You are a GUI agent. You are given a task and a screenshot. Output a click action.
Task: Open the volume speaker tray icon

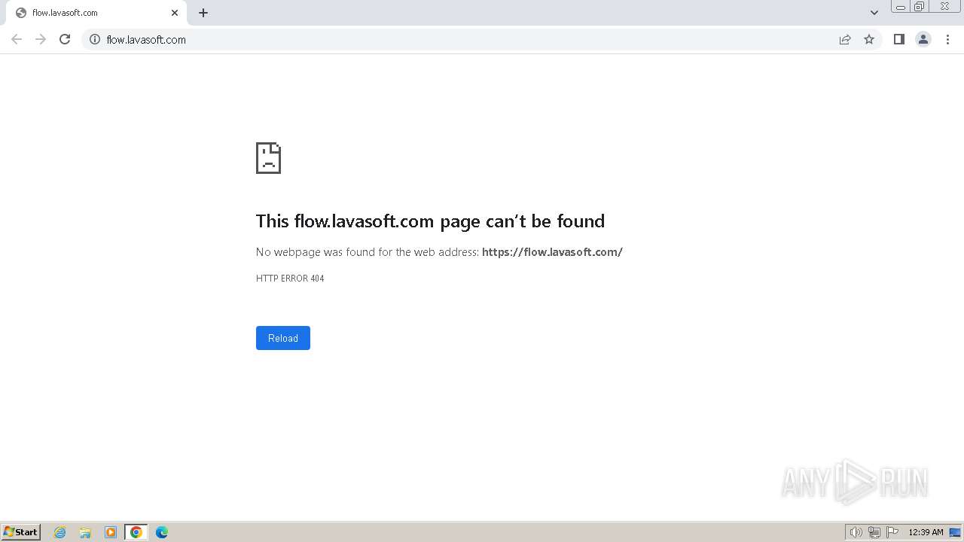click(x=856, y=532)
